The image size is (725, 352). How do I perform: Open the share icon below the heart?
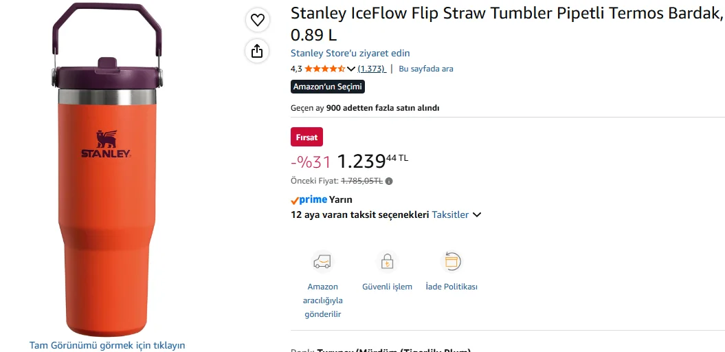(257, 50)
